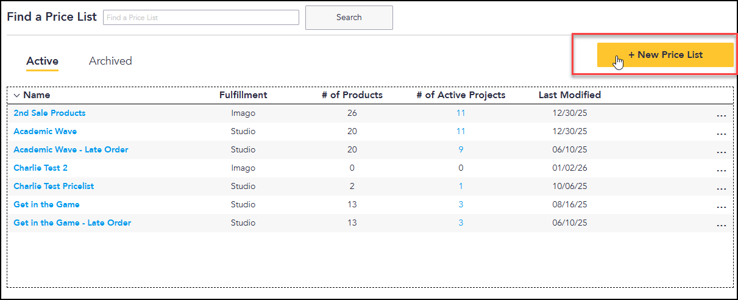This screenshot has width=738, height=300.
Task: Sort by # of Products column header
Action: [352, 95]
